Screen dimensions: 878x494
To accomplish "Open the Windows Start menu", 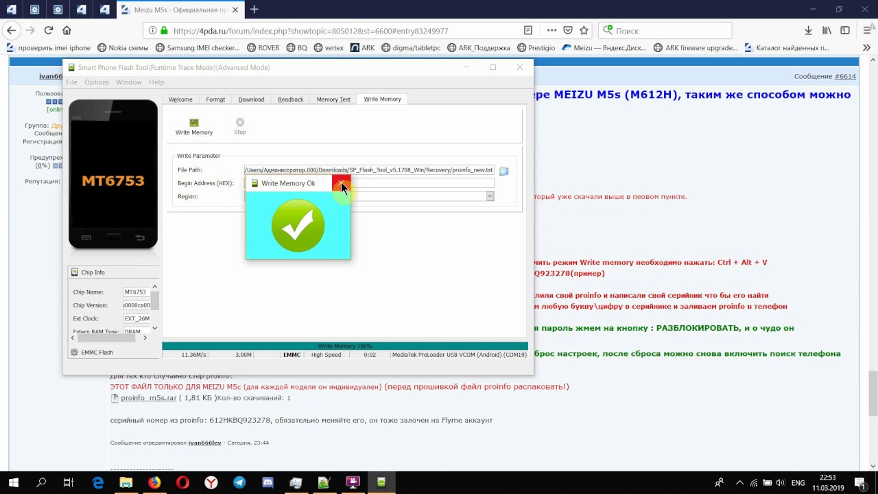I will [x=13, y=482].
